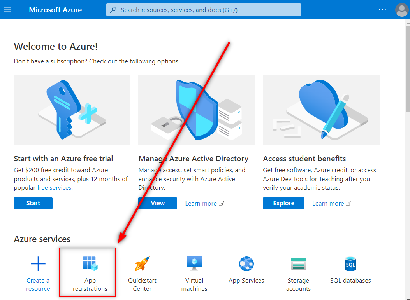The height and width of the screenshot is (300, 410).
Task: Open your account profile avatar
Action: [x=402, y=10]
